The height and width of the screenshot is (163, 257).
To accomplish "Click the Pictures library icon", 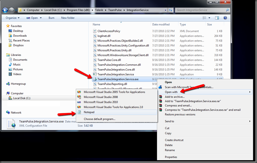I will point(10,69).
